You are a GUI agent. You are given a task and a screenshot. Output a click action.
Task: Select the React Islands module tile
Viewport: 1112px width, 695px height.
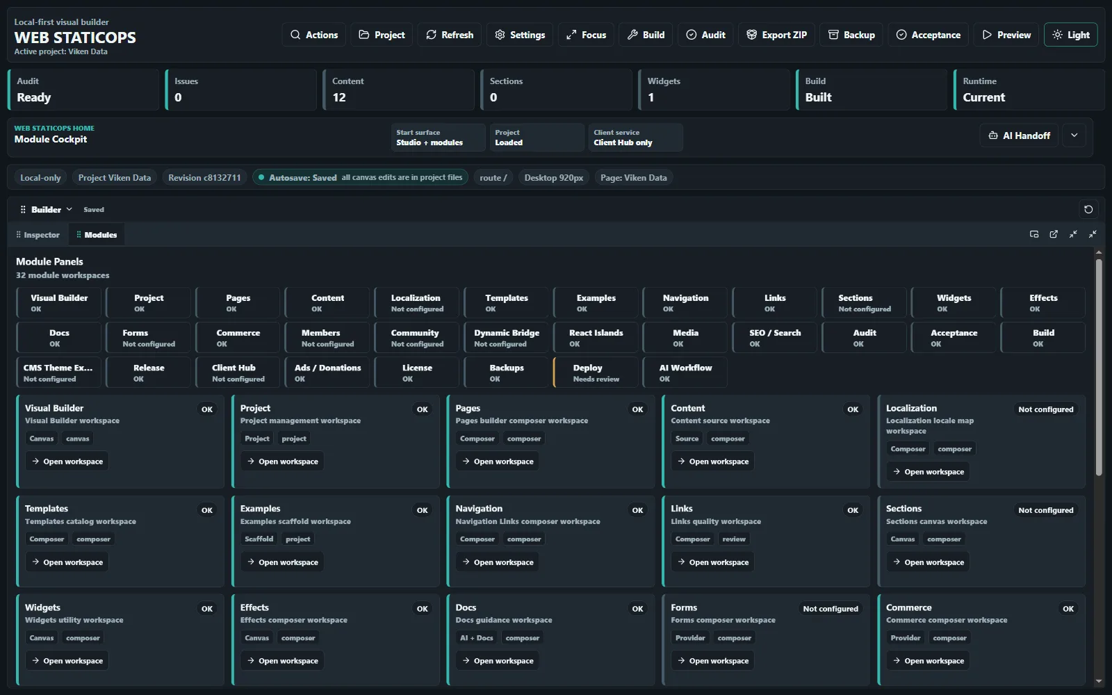click(596, 338)
